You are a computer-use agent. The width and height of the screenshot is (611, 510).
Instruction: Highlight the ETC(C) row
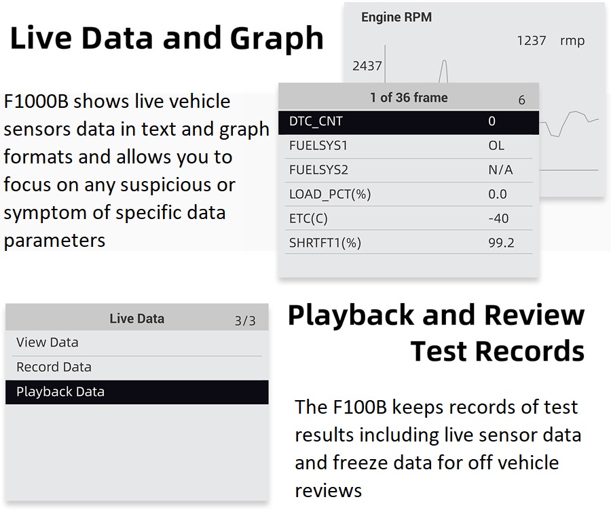pyautogui.click(x=407, y=219)
